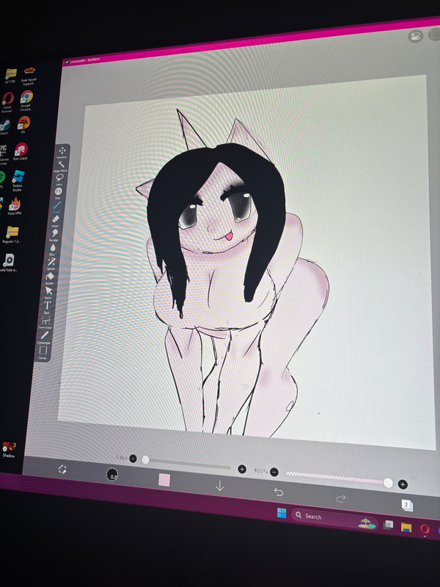The height and width of the screenshot is (587, 440).
Task: Open the Regular-1.2 folder on desktop
Action: click(12, 235)
